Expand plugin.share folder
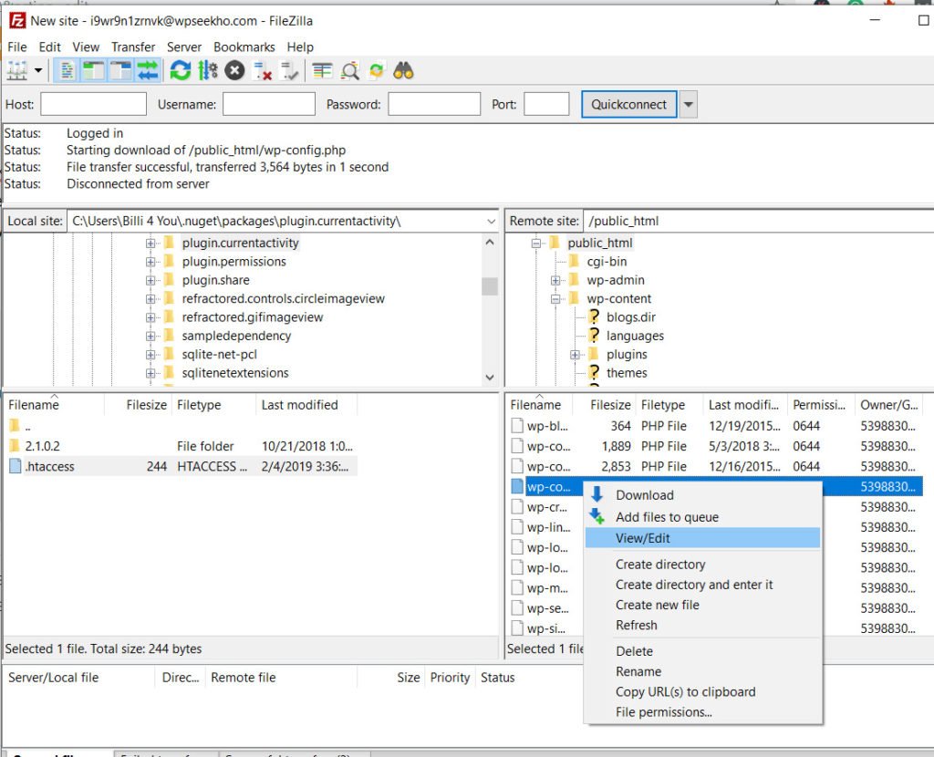 click(150, 280)
